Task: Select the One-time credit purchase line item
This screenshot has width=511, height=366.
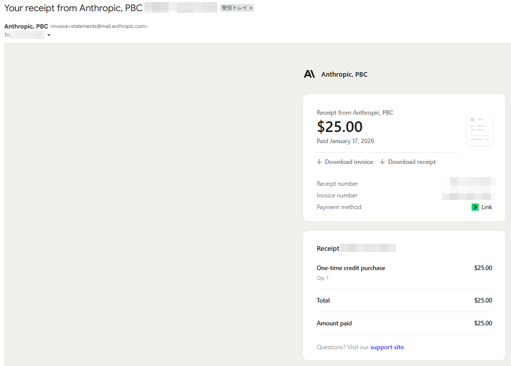Action: click(x=351, y=268)
